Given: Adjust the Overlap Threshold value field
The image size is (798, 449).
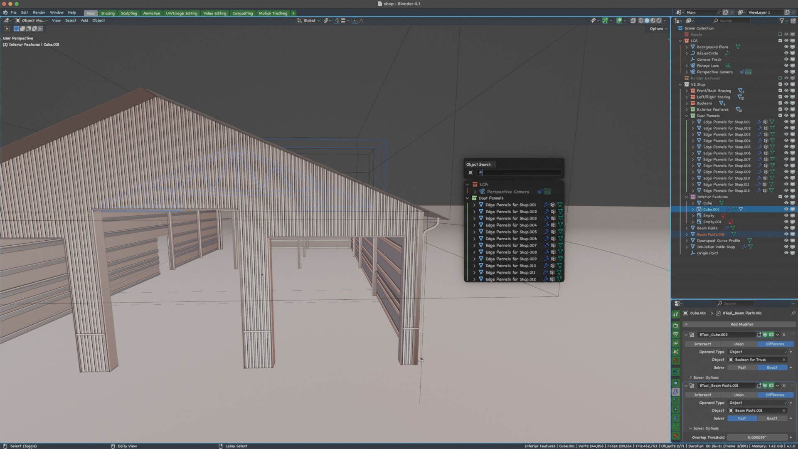Looking at the screenshot, I should tap(757, 437).
